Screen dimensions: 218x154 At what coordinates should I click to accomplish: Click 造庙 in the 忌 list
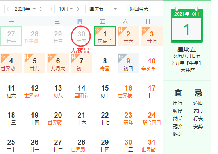198,103
